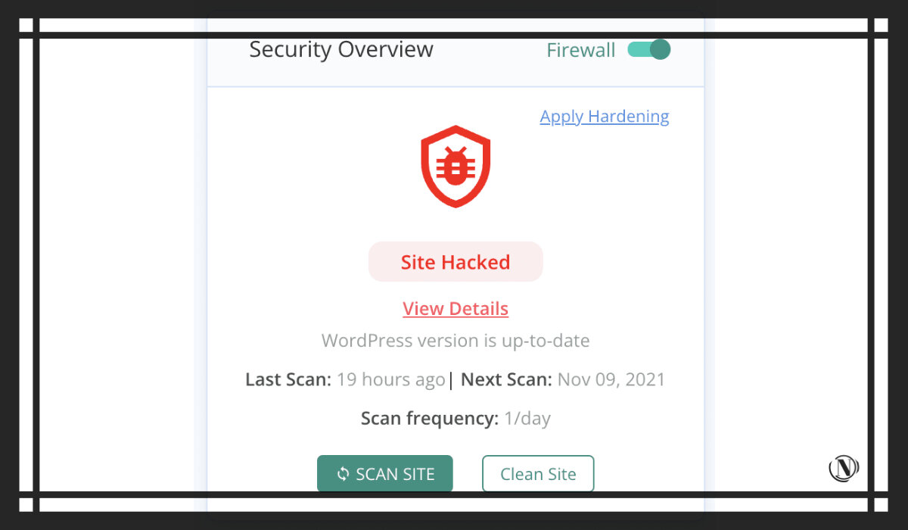This screenshot has height=530, width=908.
Task: Select the 19 hours ago value
Action: 391,379
